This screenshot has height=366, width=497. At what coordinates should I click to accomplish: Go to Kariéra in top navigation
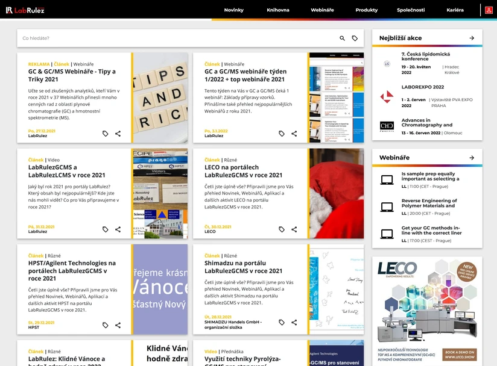tap(455, 10)
